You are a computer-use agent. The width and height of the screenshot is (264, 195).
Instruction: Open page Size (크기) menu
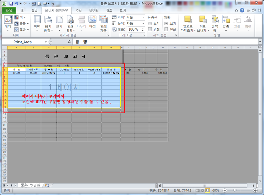click(59, 23)
